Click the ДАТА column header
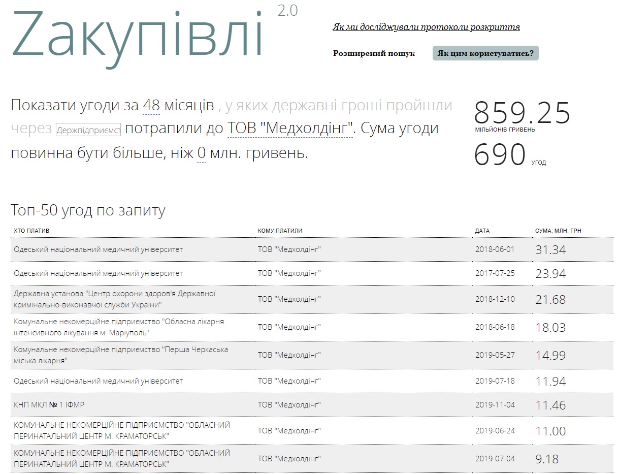Viewport: 619px width, 474px height. point(482,231)
